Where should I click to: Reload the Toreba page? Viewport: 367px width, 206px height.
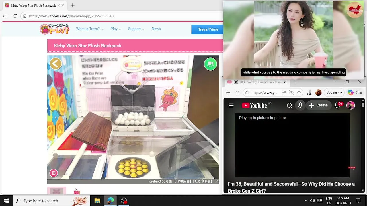click(x=15, y=16)
